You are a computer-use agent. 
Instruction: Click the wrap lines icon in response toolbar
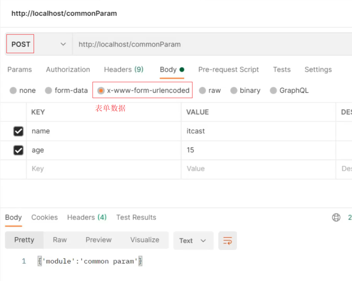[227, 241]
